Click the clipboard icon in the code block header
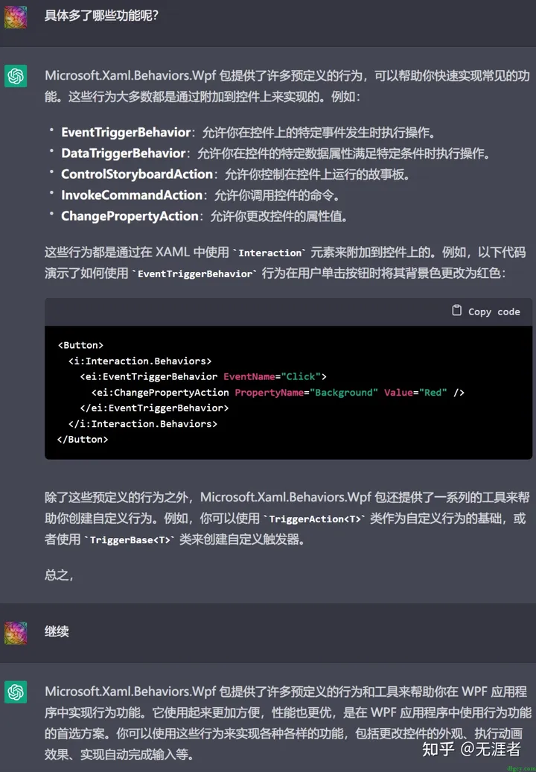536x772 pixels. (457, 311)
